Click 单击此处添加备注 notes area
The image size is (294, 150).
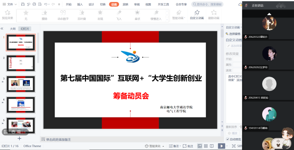point(58,139)
